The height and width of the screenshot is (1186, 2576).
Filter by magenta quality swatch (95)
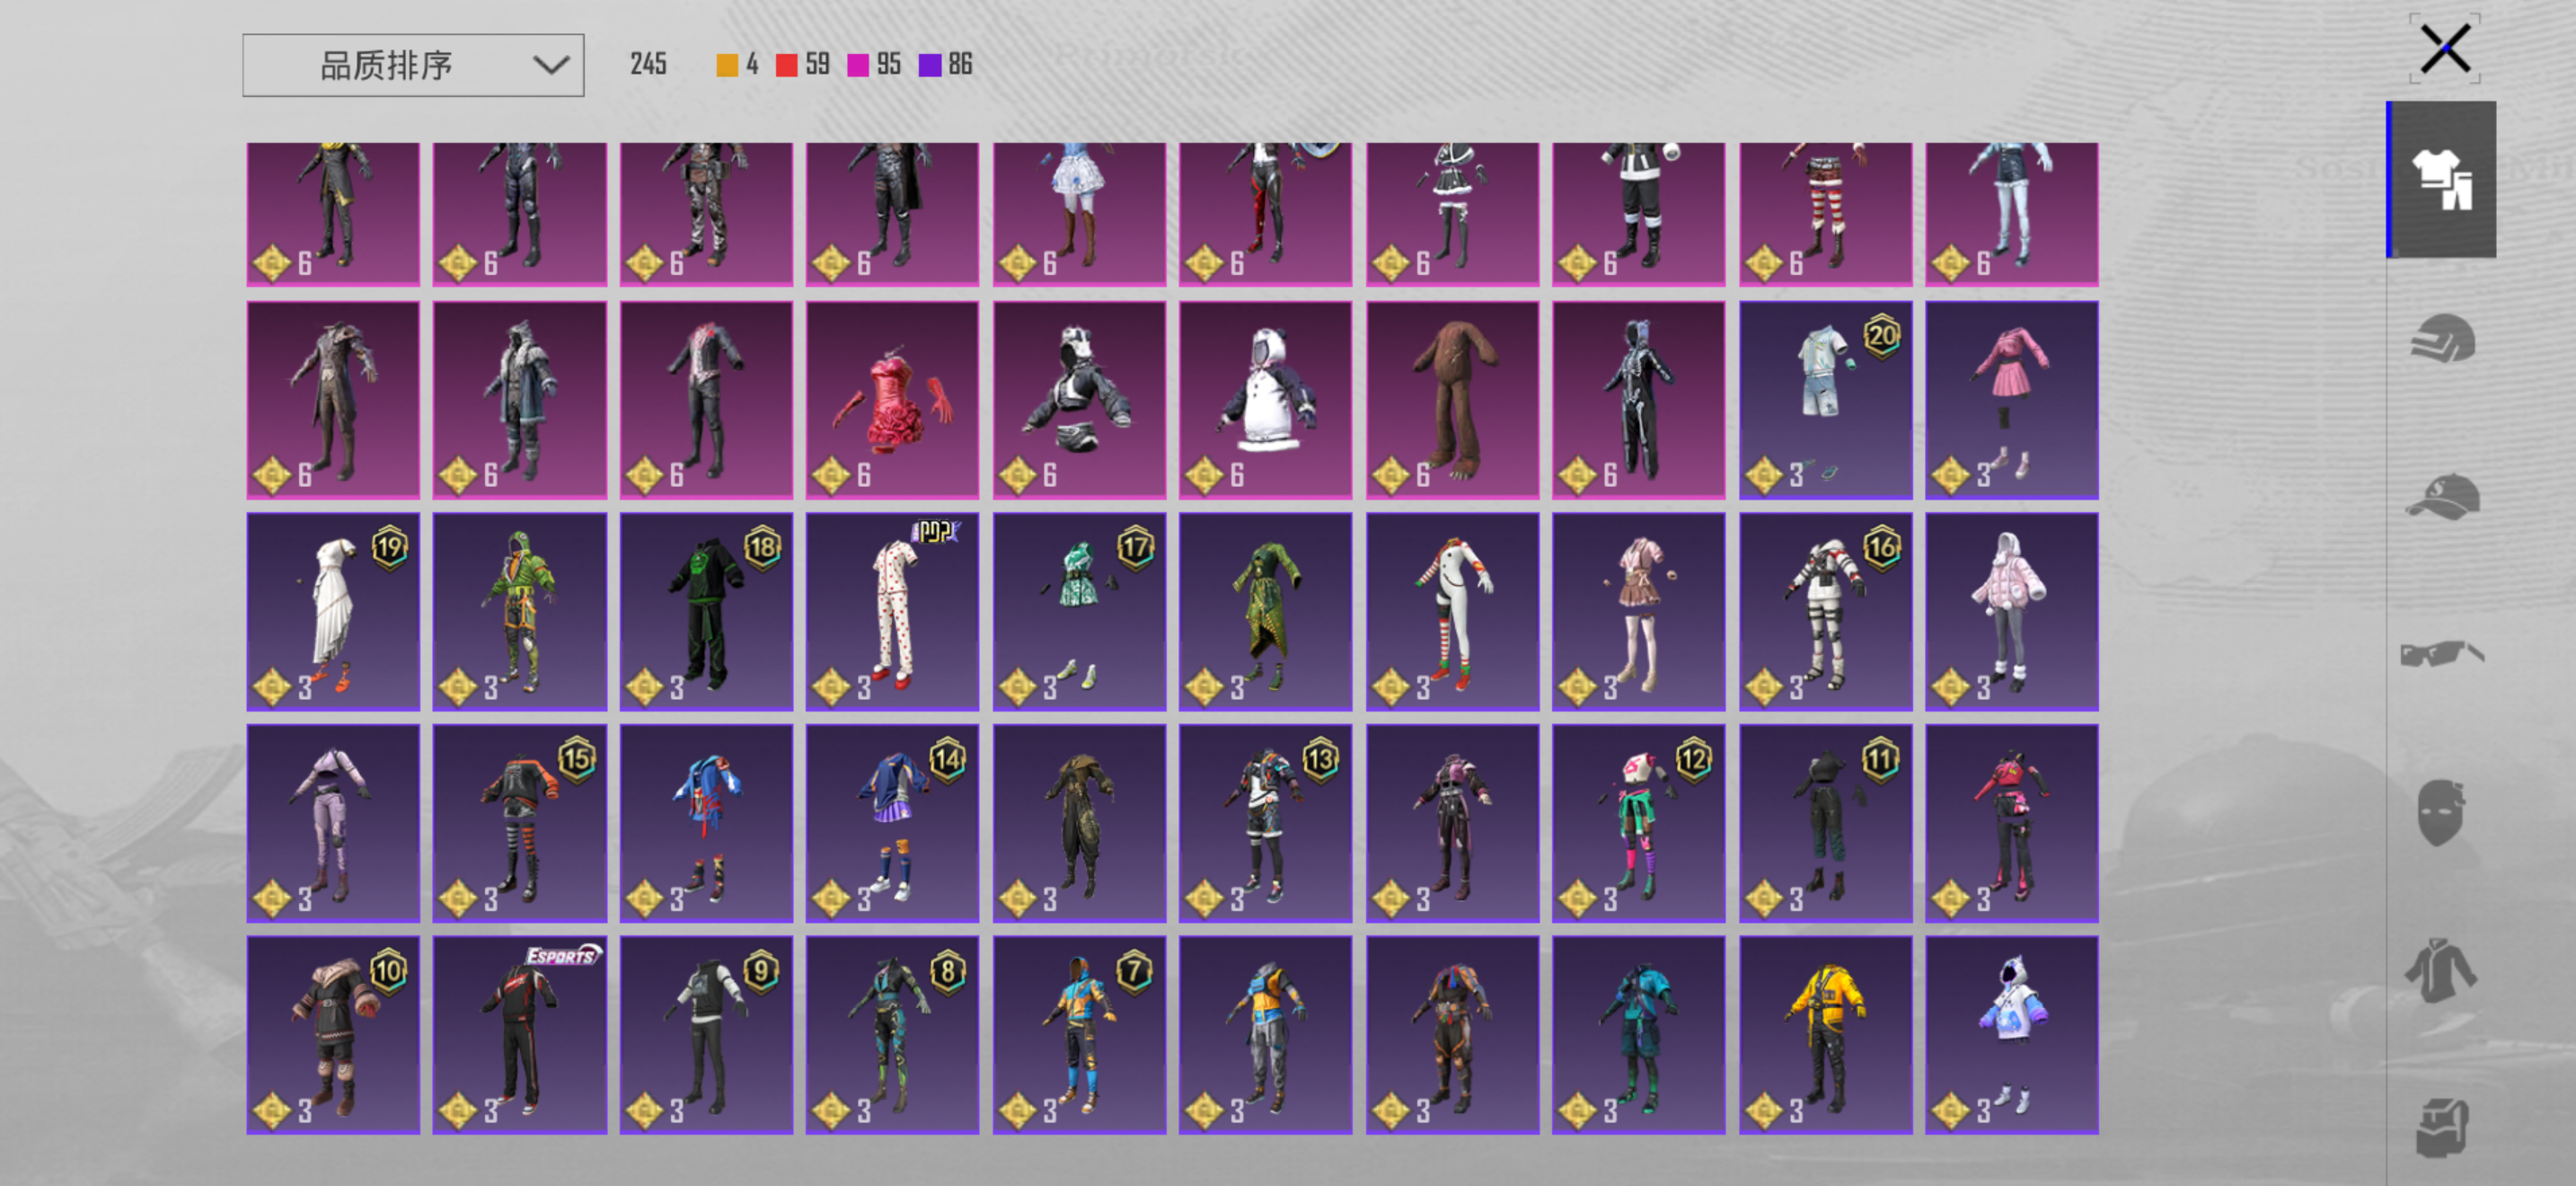click(858, 66)
